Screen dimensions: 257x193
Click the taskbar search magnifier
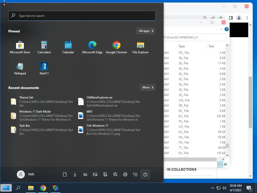pos(18,188)
